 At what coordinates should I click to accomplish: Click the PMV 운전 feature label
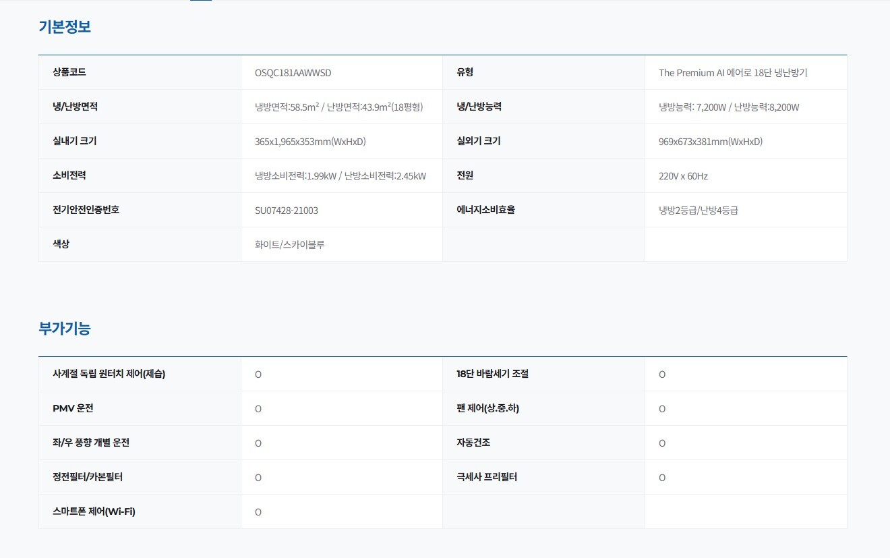73,408
